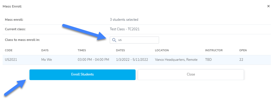Click the 1/3/2022 - 5/11/2022 dates cell
This screenshot has width=274, height=104.
(x=132, y=60)
